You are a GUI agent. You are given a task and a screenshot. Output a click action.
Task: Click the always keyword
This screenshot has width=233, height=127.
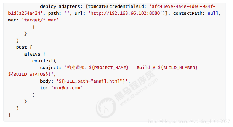point(32,54)
